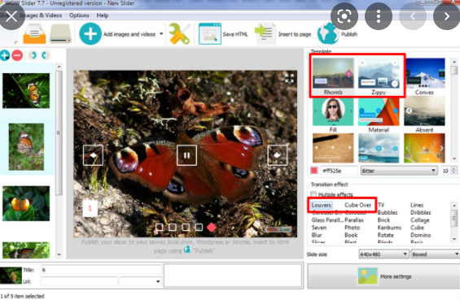Image resolution: width=460 pixels, height=300 pixels.
Task: Toggle fullscreen icon in preview corner
Action: pos(289,78)
